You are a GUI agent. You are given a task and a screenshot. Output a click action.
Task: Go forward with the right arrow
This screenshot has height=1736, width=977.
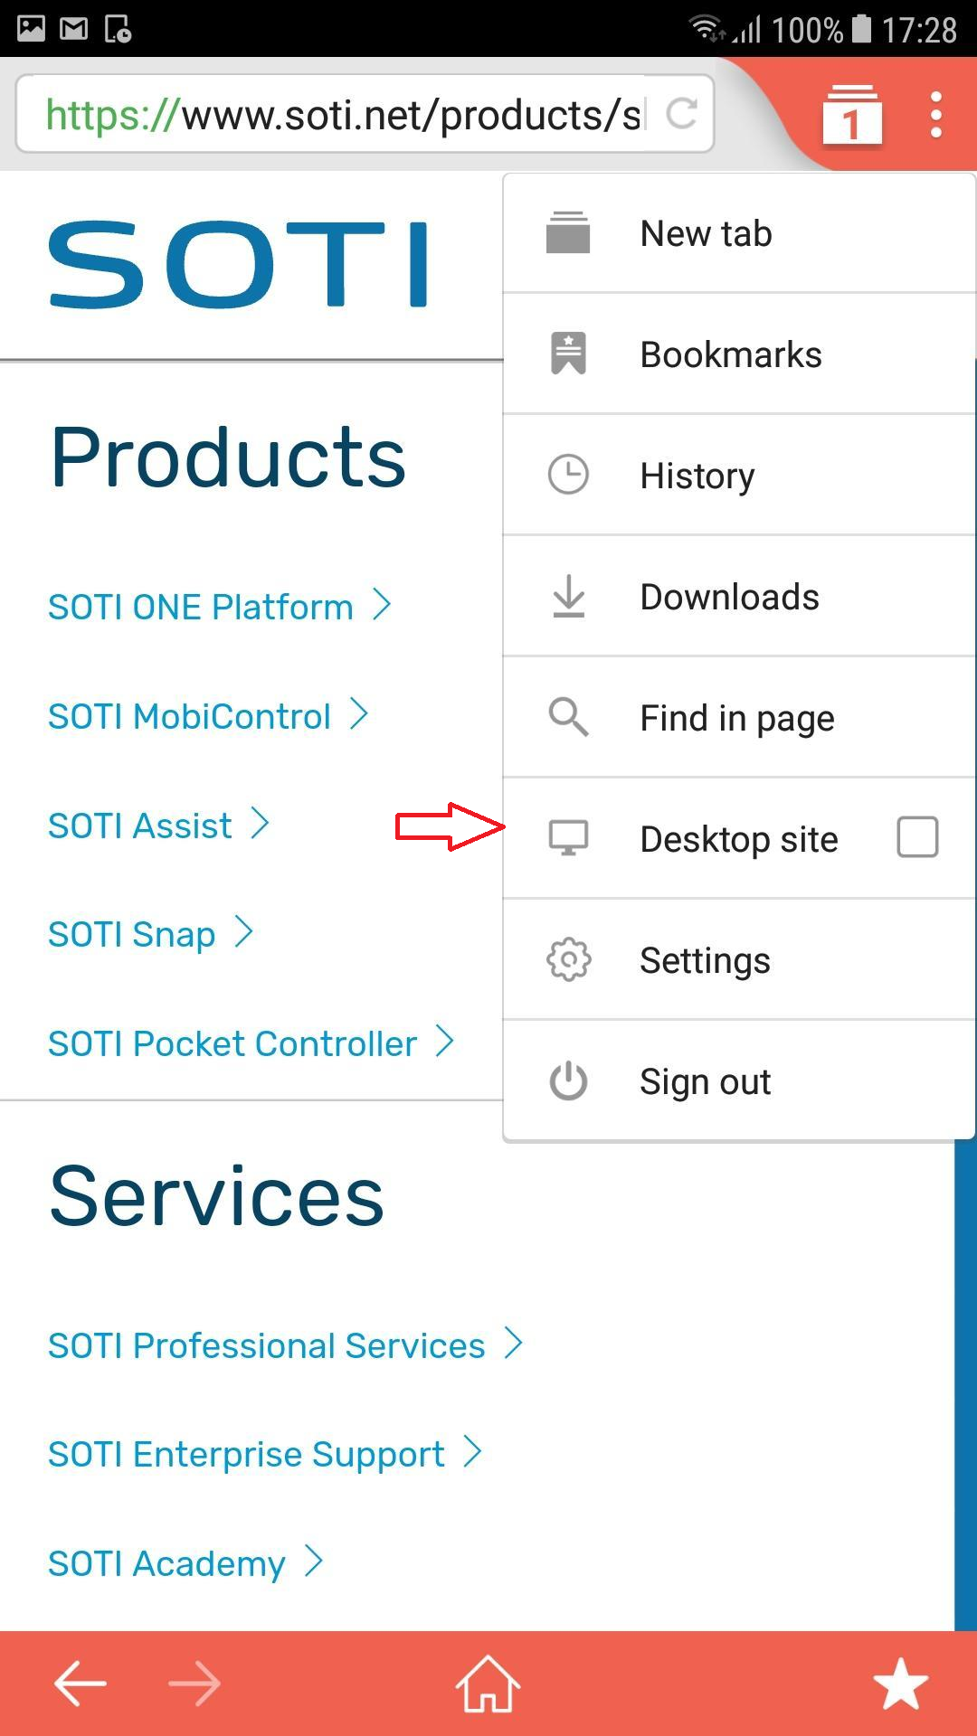click(x=194, y=1684)
